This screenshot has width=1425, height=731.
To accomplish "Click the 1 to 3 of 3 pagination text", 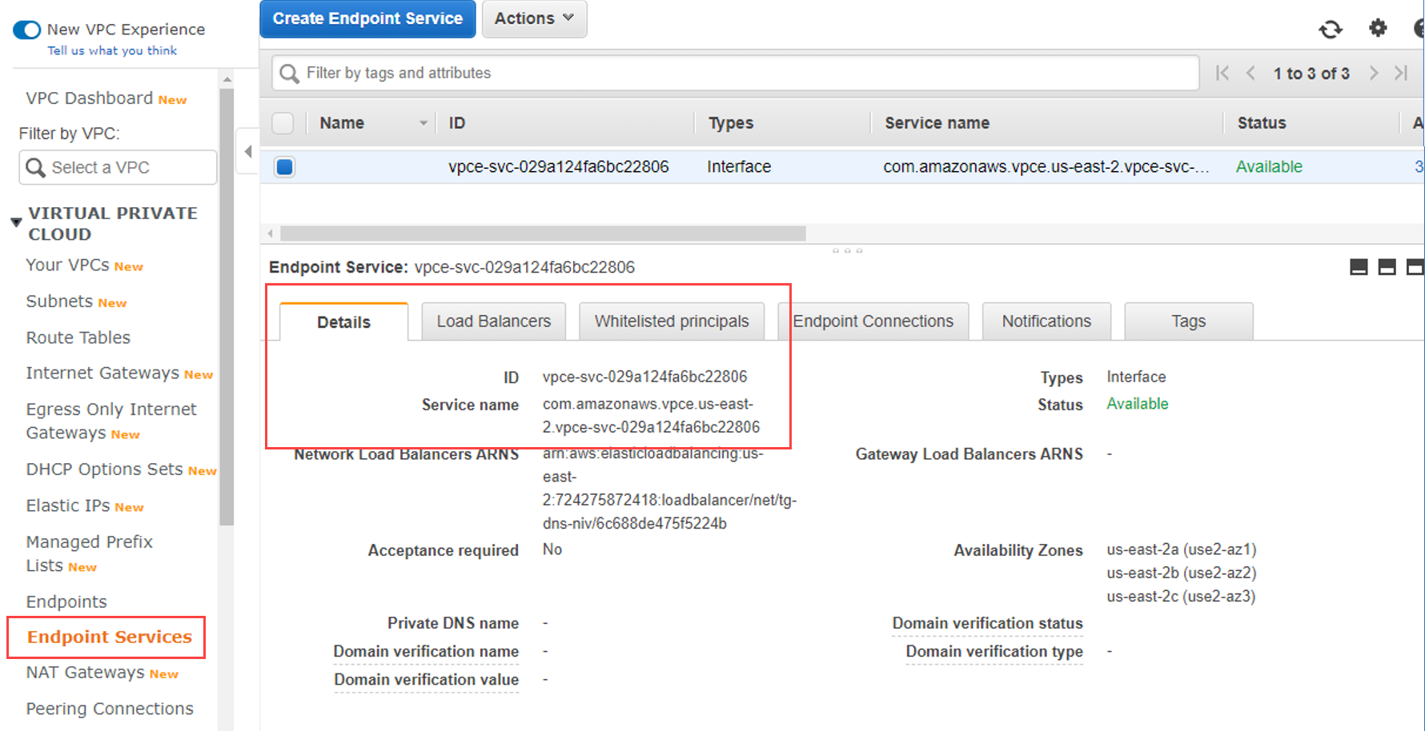I will pyautogui.click(x=1311, y=74).
